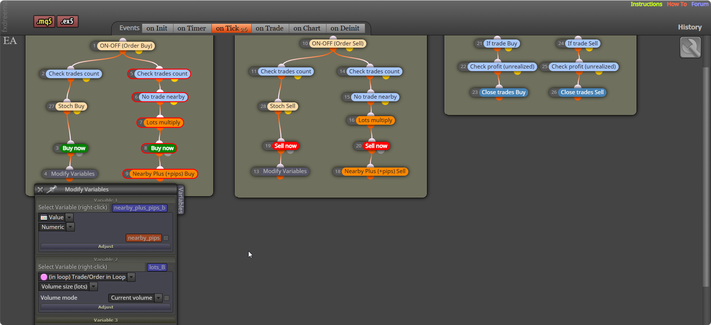The width and height of the screenshot is (711, 325).
Task: Select the on Tick tab
Action: click(231, 28)
